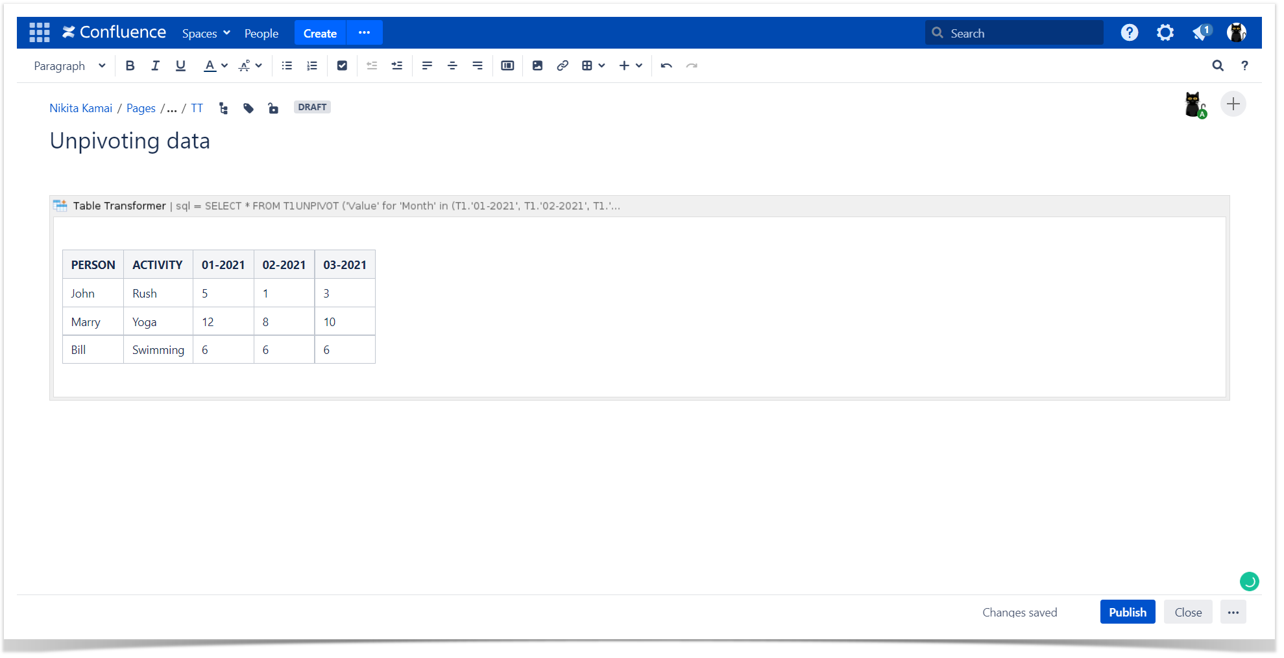Screen dimensions: 1284x658
Task: Toggle bold formatting
Action: [130, 65]
